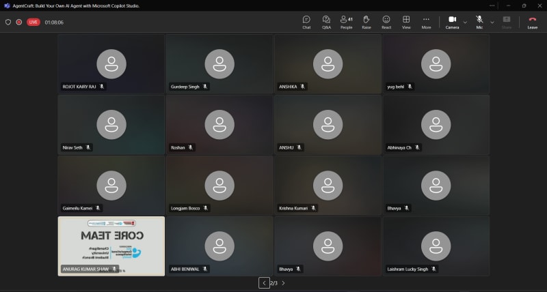Click the 2/3 page indicator

click(274, 283)
